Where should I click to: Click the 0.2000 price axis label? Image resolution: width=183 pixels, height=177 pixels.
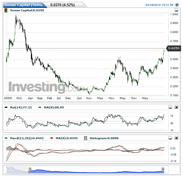[x=174, y=86]
